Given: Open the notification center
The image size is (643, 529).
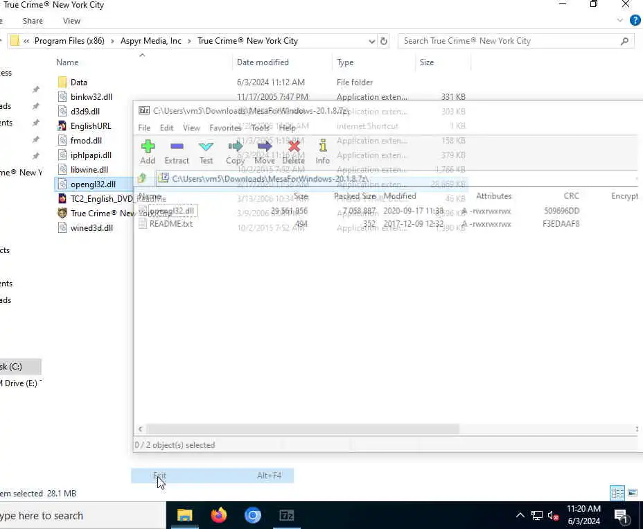Looking at the screenshot, I should 622,516.
